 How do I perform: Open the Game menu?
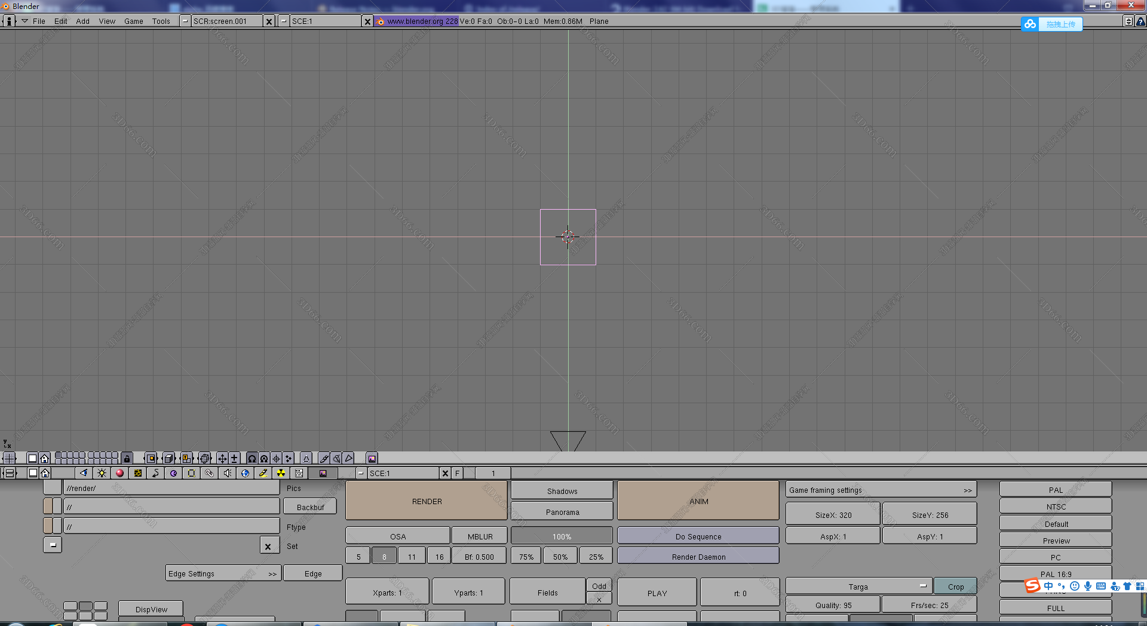(133, 21)
